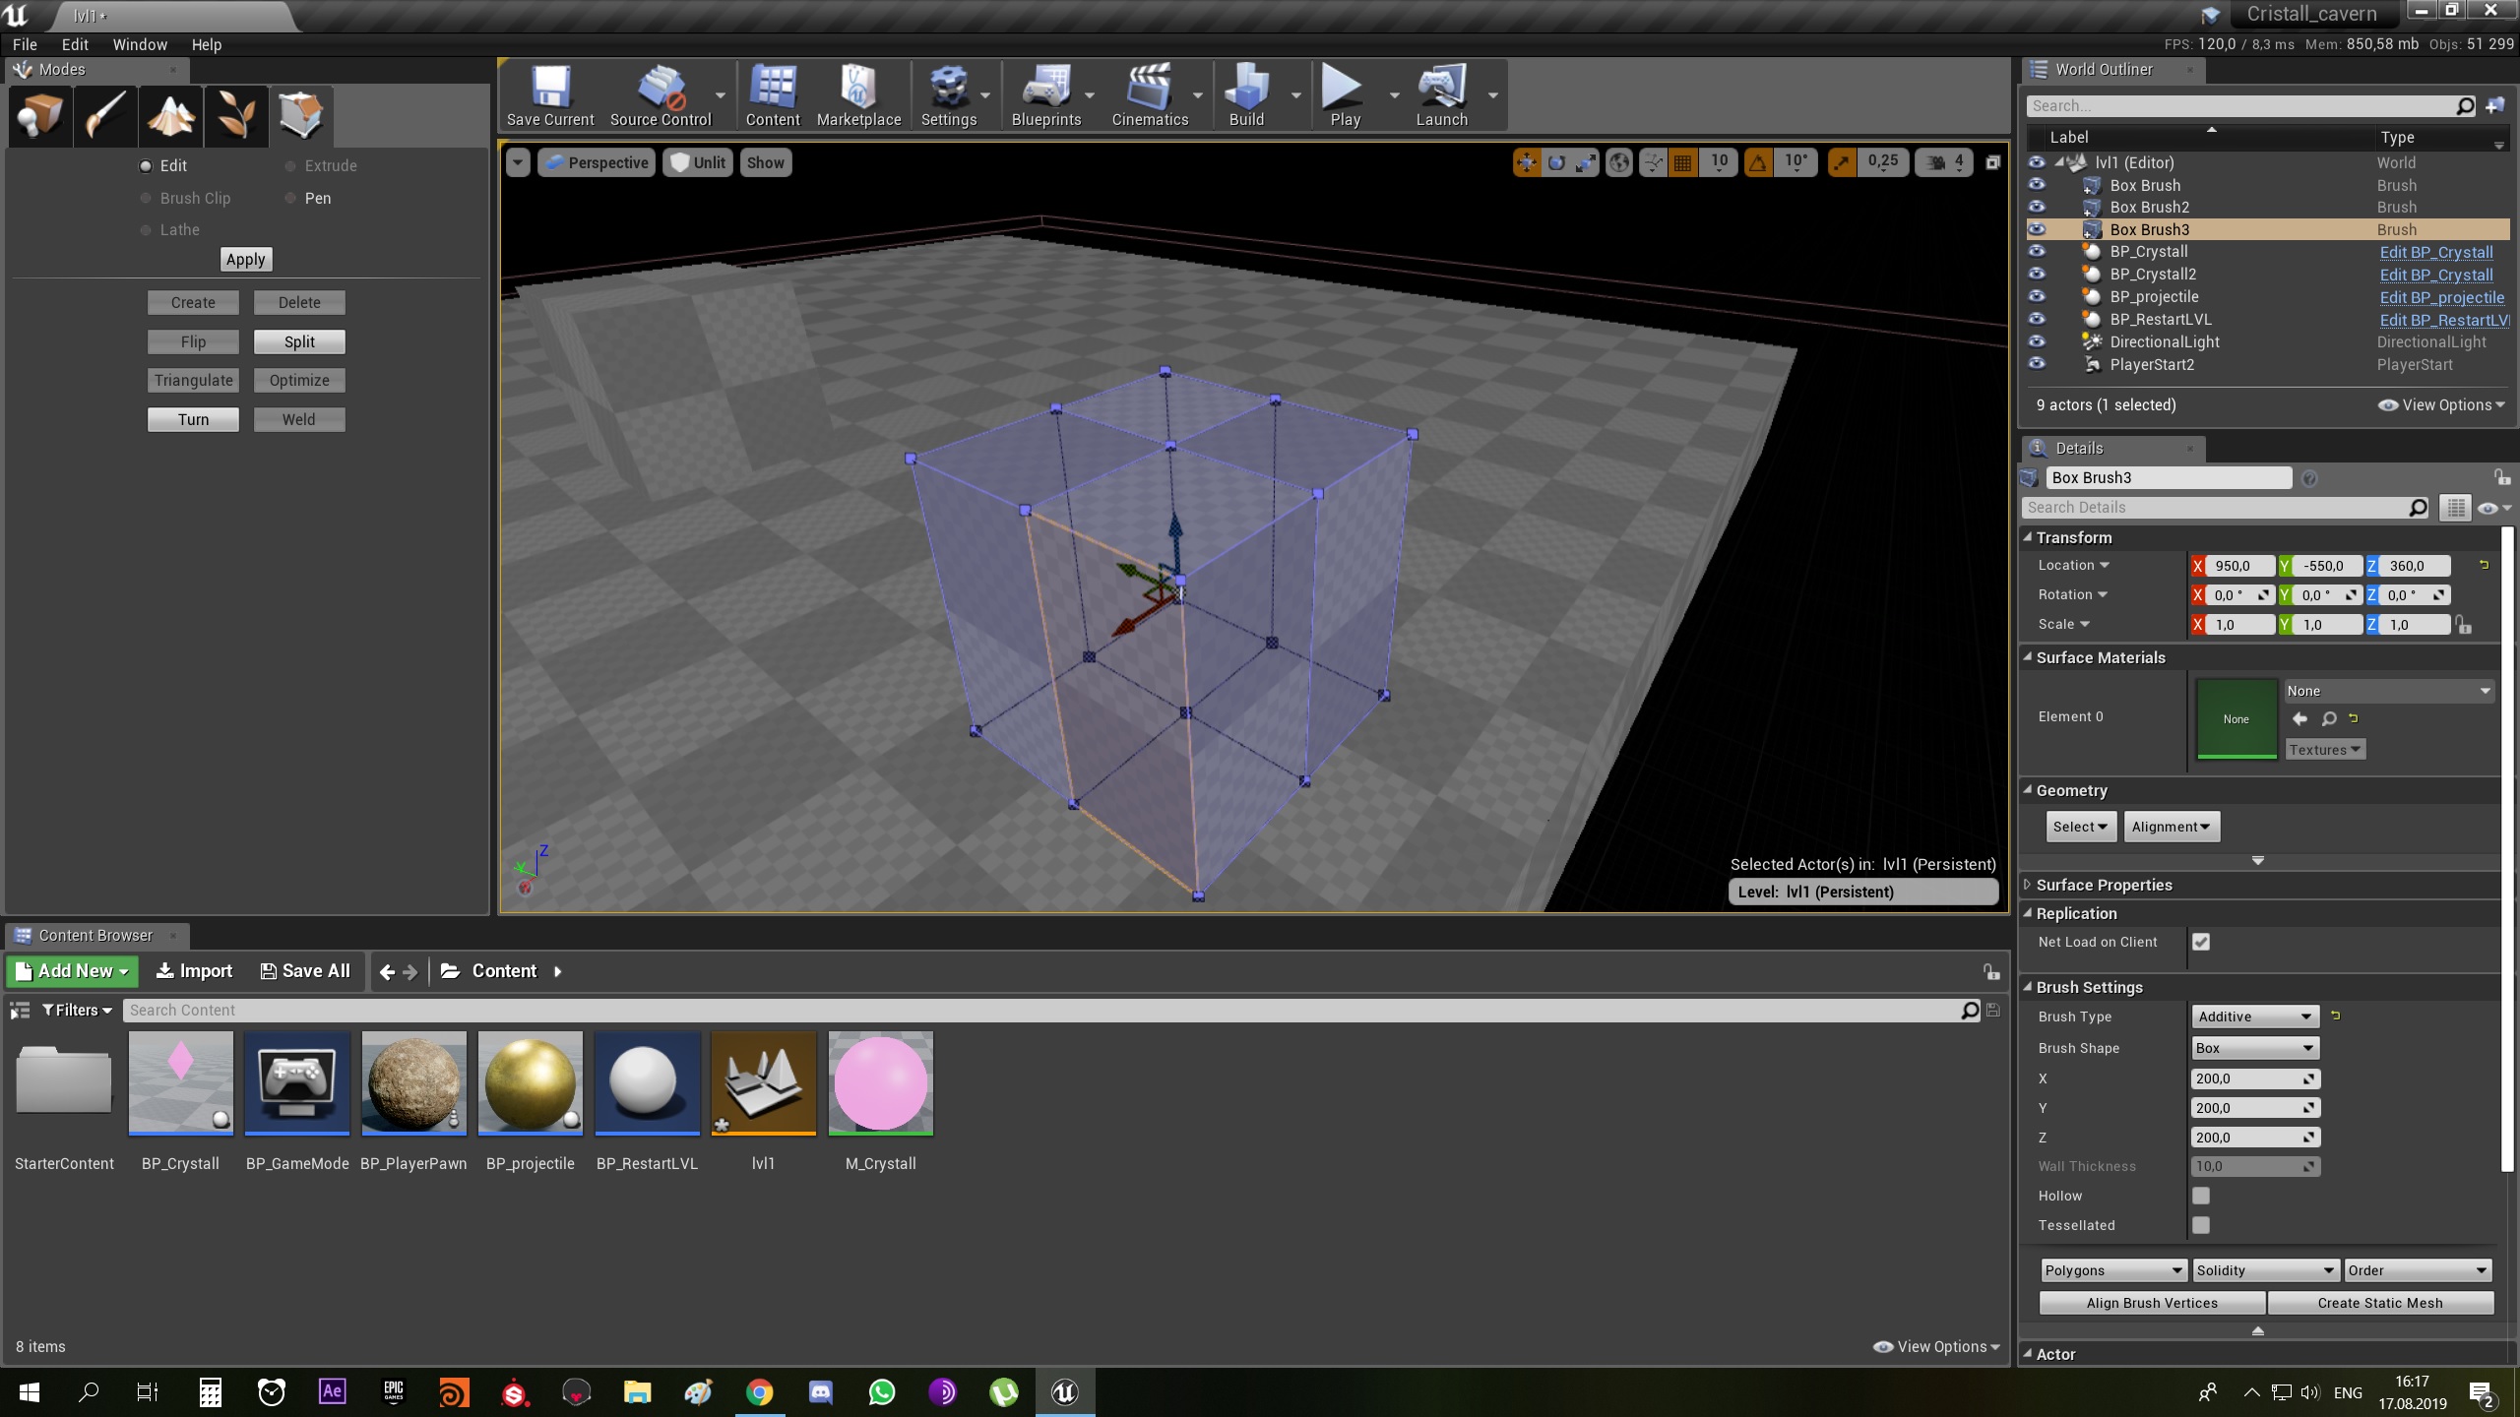Switch to the Content Browser tab
This screenshot has width=2520, height=1417.
(x=95, y=935)
